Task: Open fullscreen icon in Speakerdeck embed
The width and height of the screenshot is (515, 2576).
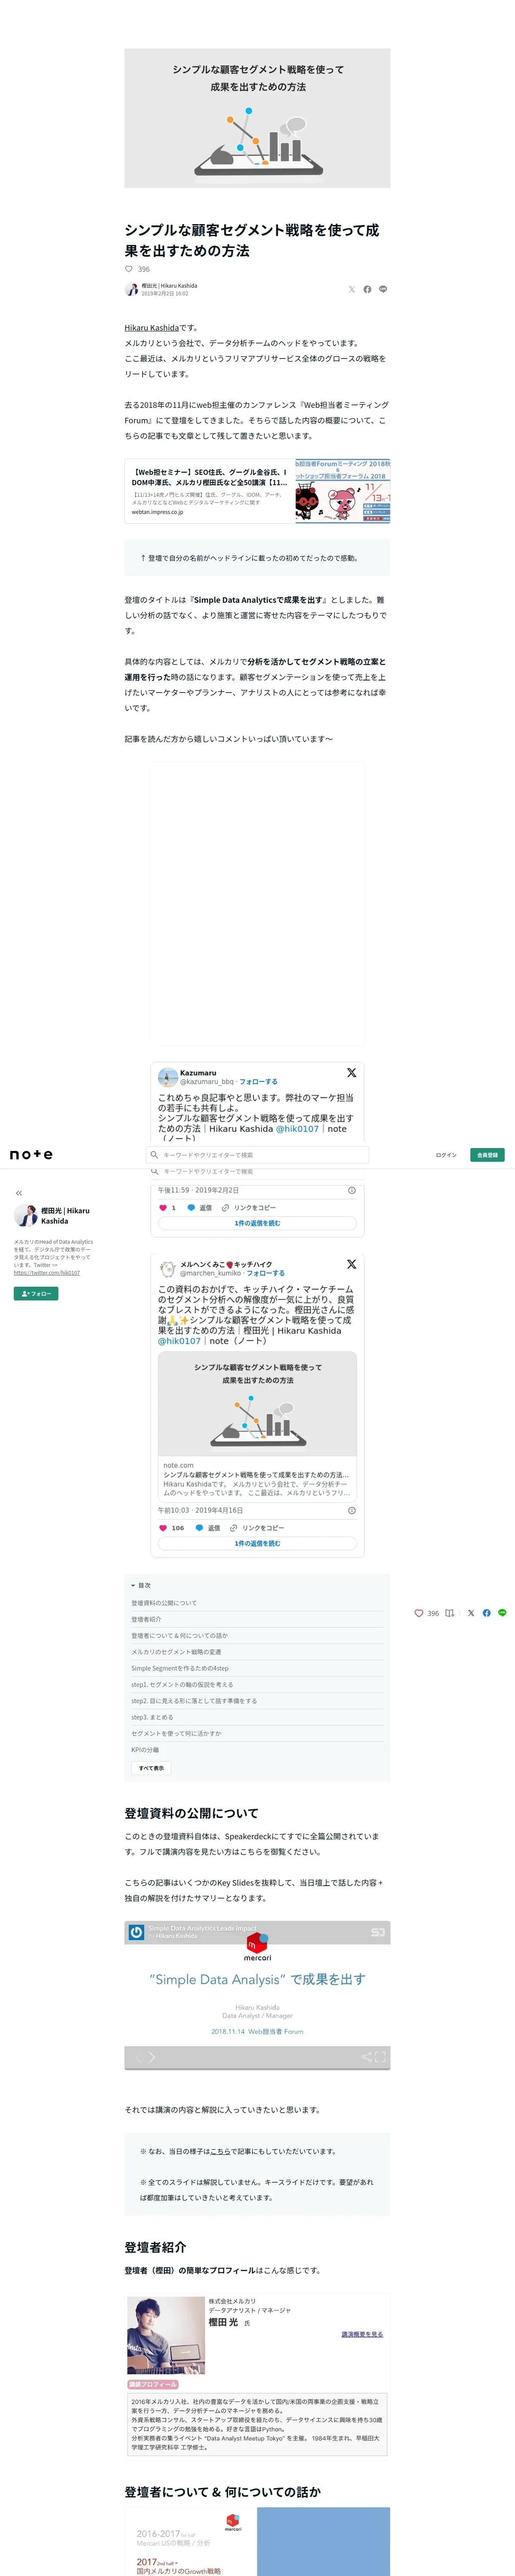Action: click(x=380, y=2057)
